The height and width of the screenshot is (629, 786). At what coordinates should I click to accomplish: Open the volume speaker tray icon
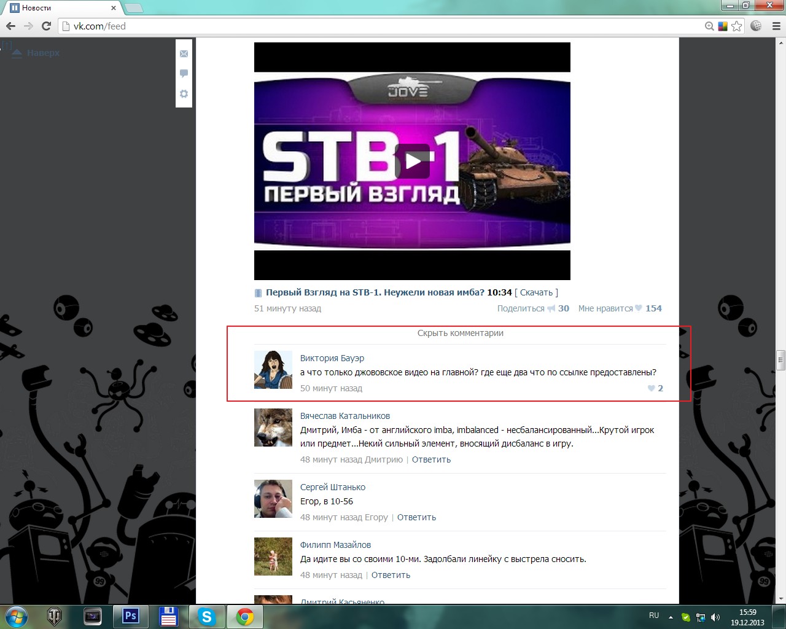pos(715,617)
